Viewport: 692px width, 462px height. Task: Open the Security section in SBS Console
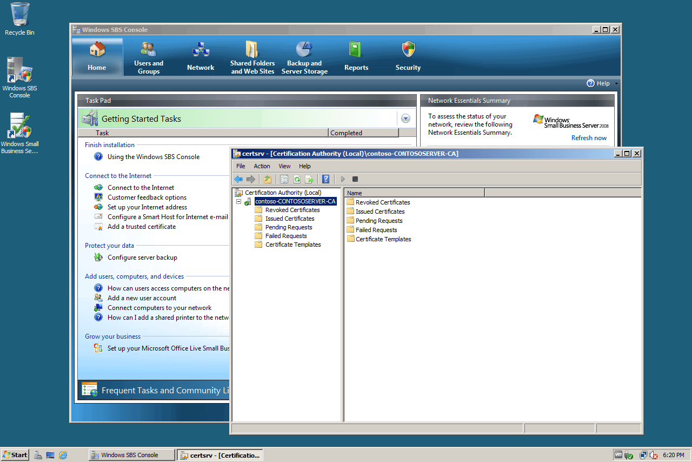pyautogui.click(x=408, y=57)
